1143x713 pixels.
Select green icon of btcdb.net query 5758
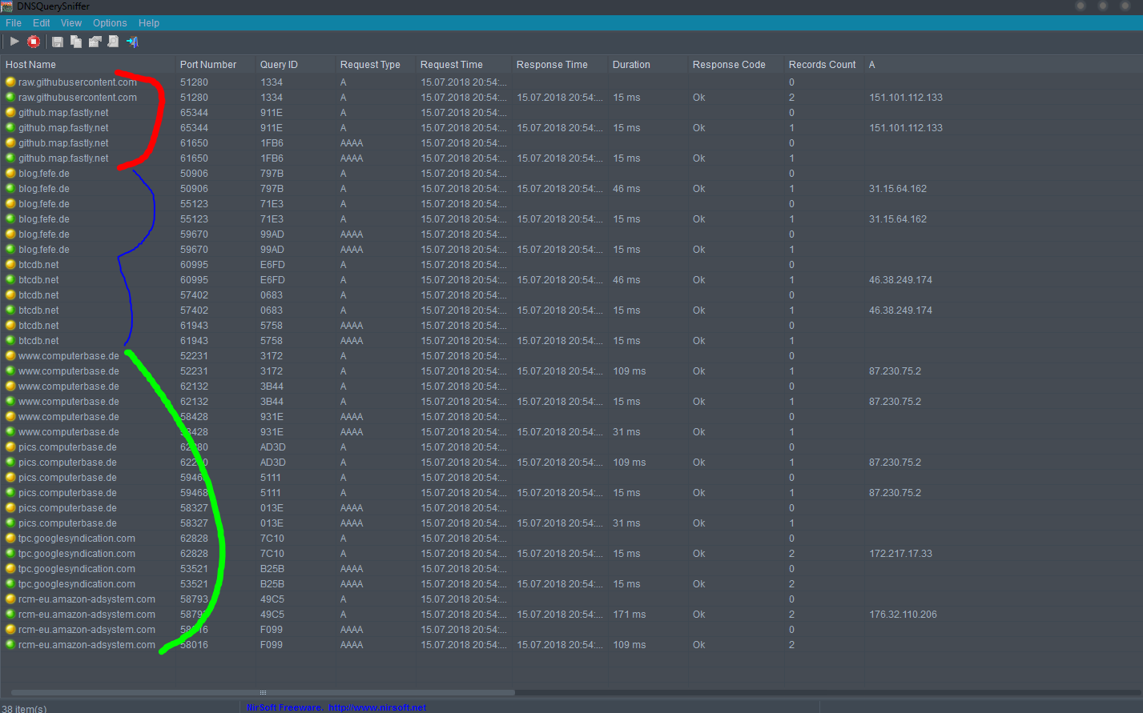[10, 340]
